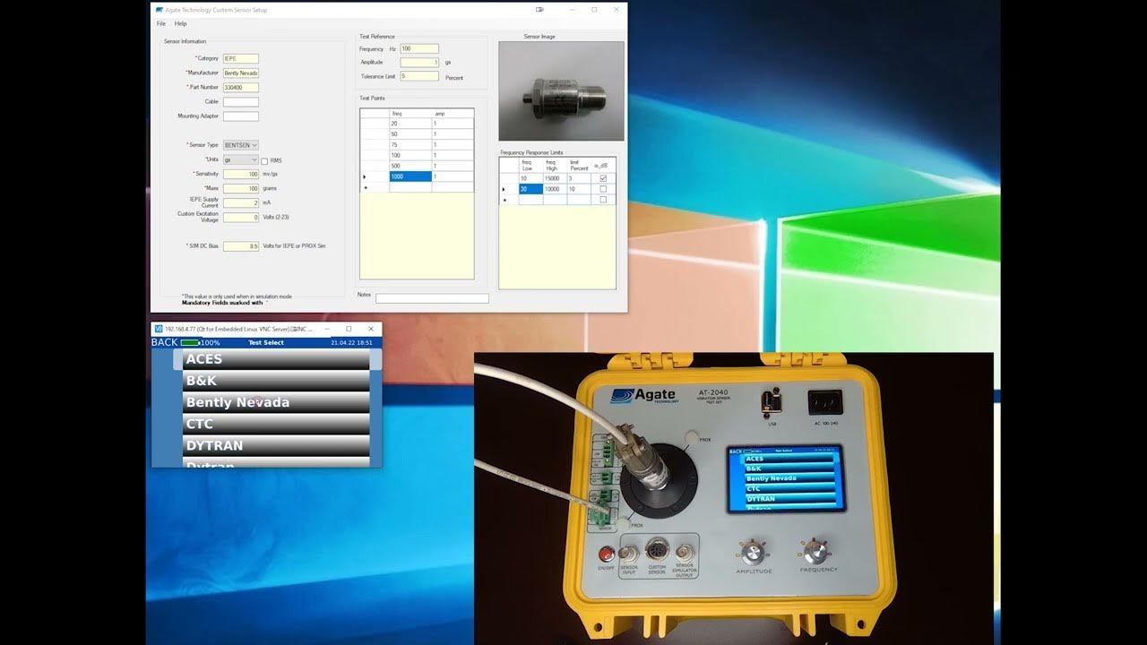Select CTC in Test Select list
1147x645 pixels.
[276, 424]
